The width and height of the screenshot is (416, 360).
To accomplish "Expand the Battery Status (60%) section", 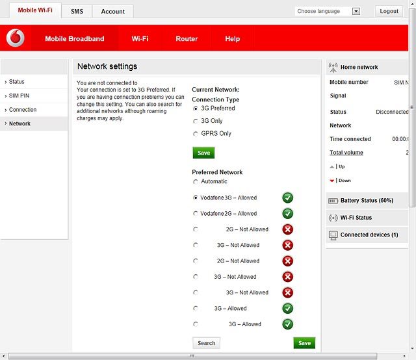I will point(367,201).
